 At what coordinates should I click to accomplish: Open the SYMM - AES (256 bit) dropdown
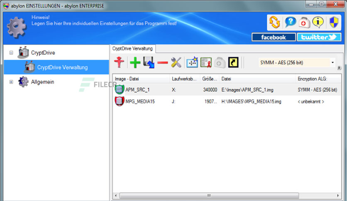pos(332,63)
